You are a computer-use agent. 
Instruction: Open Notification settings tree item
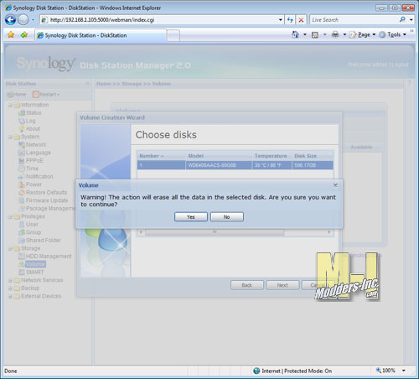(x=36, y=177)
